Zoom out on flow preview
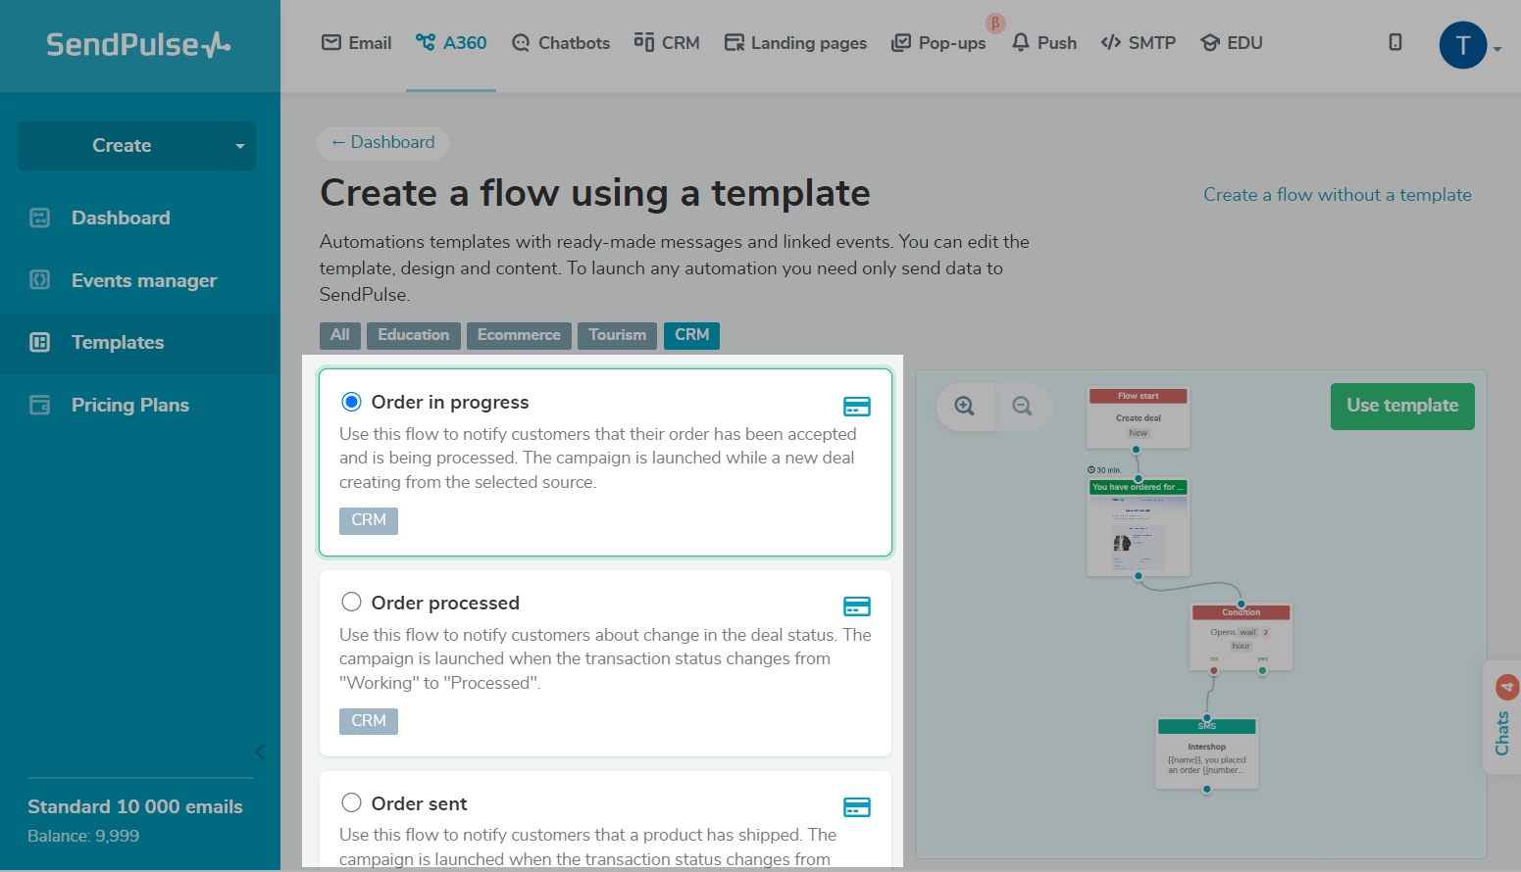The image size is (1521, 872). pyautogui.click(x=1023, y=407)
